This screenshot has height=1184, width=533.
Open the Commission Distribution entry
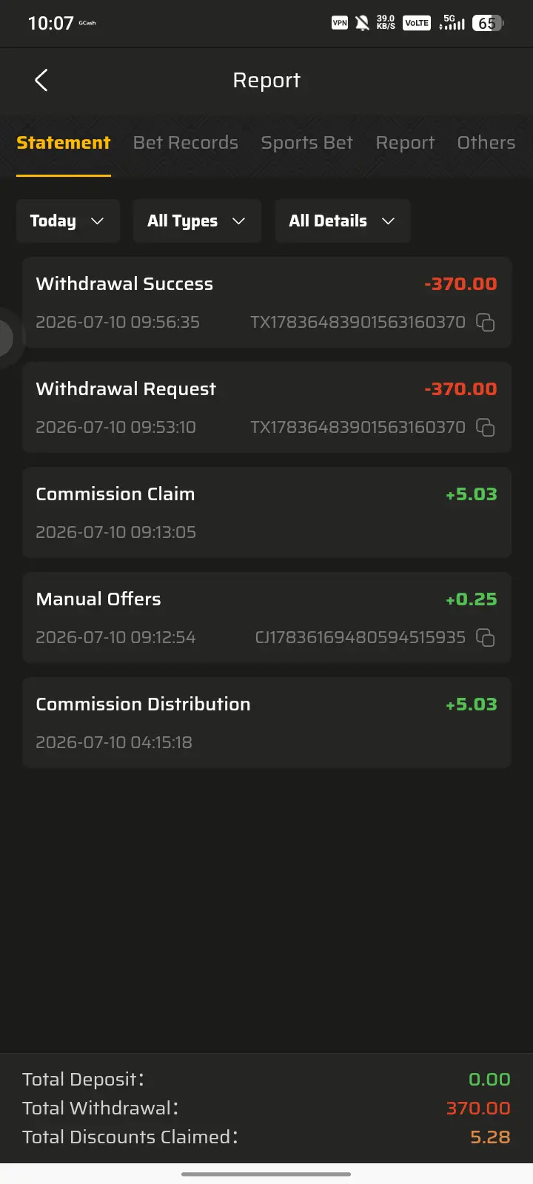pyautogui.click(x=266, y=723)
